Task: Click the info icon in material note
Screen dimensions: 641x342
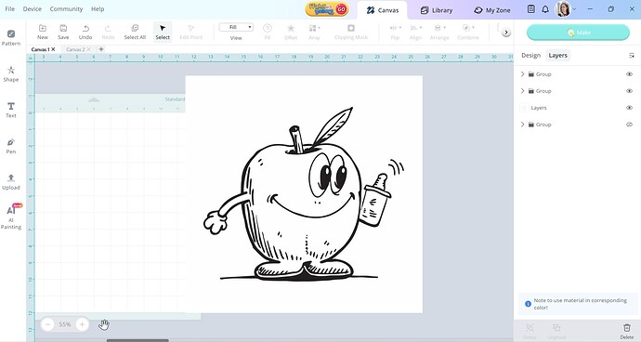Action: 528,304
